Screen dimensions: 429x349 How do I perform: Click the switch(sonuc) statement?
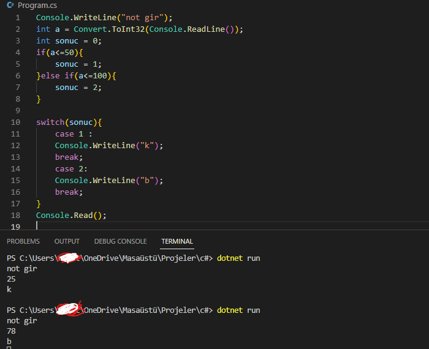69,122
